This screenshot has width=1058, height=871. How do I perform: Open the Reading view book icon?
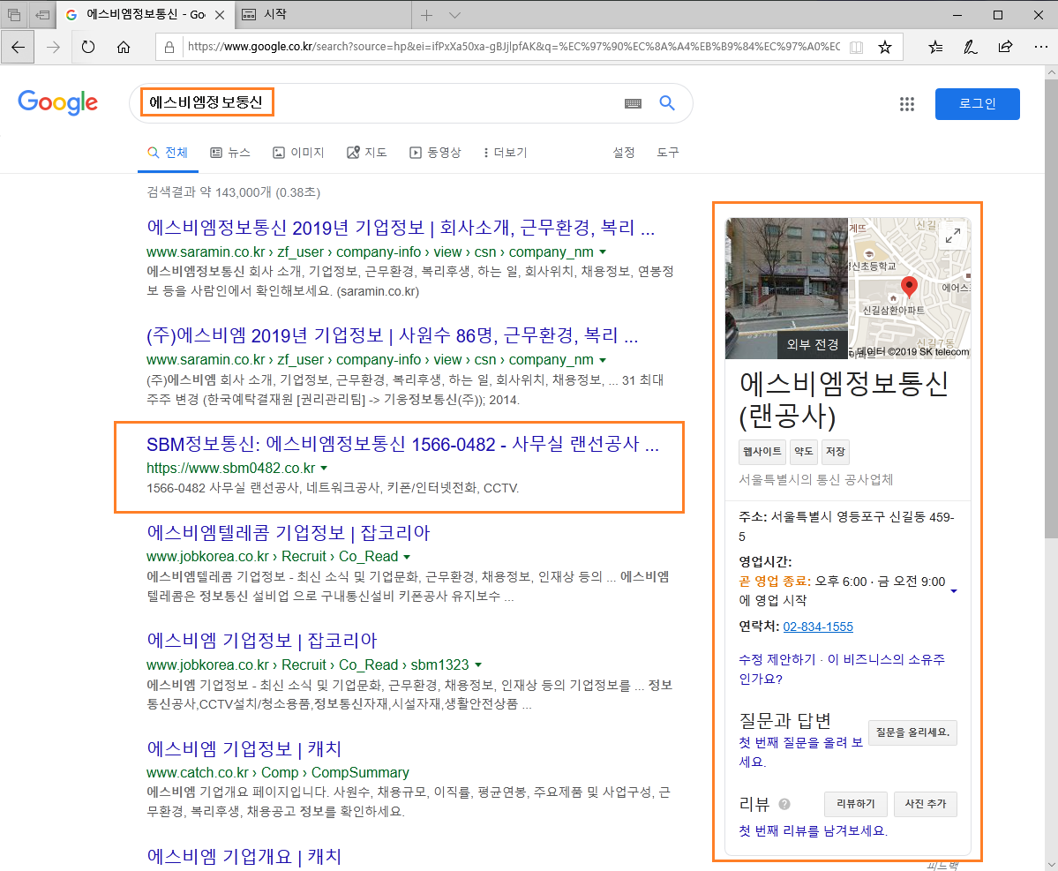(x=856, y=48)
